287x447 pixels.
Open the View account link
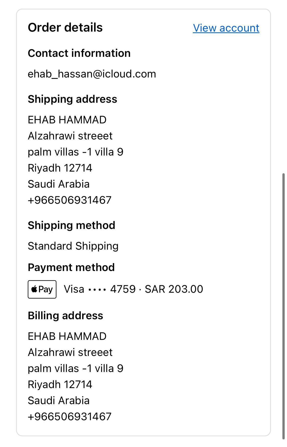pyautogui.click(x=226, y=28)
